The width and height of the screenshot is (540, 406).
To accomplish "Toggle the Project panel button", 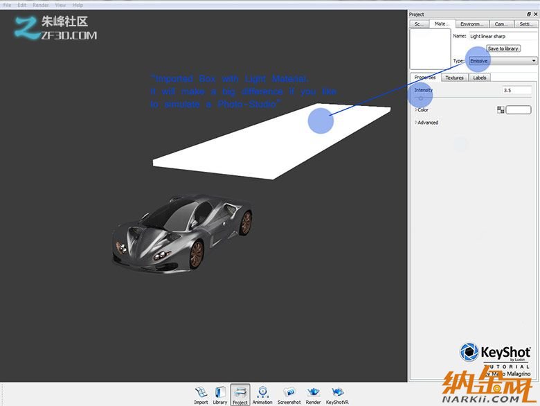I will pos(240,394).
